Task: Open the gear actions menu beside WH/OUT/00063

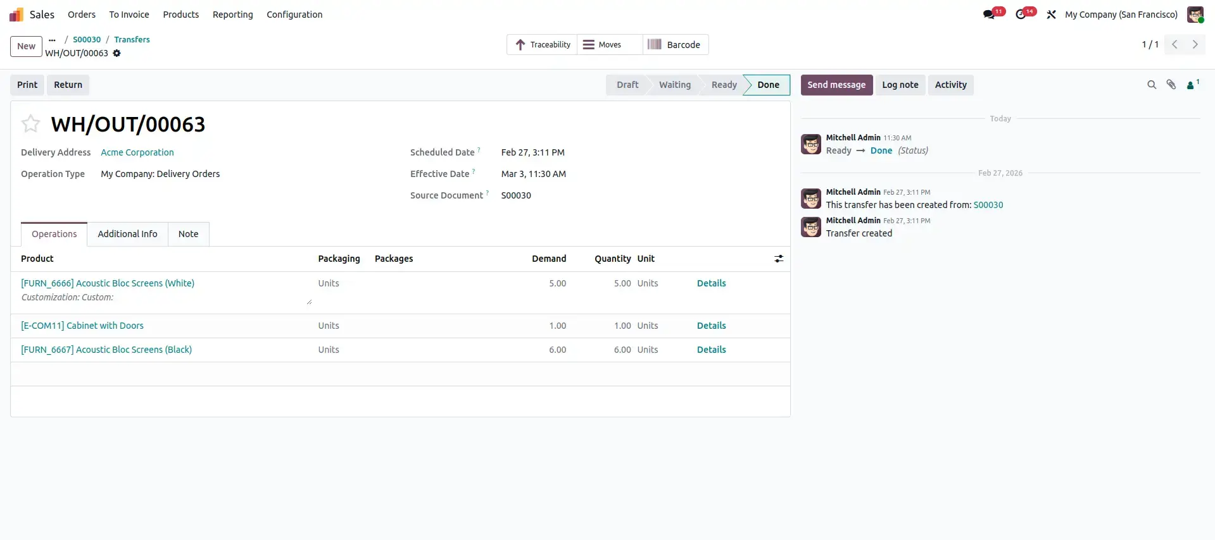Action: (116, 53)
